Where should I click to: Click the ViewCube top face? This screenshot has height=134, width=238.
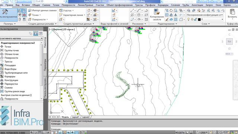(x=229, y=41)
